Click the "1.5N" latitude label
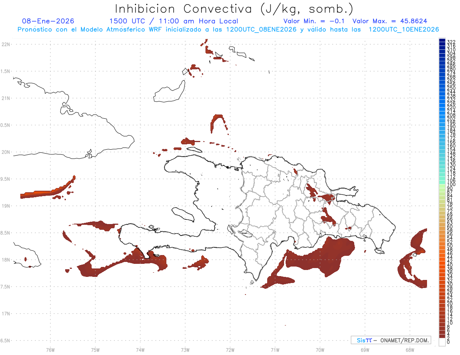The height and width of the screenshot is (355, 460). (x=6, y=71)
